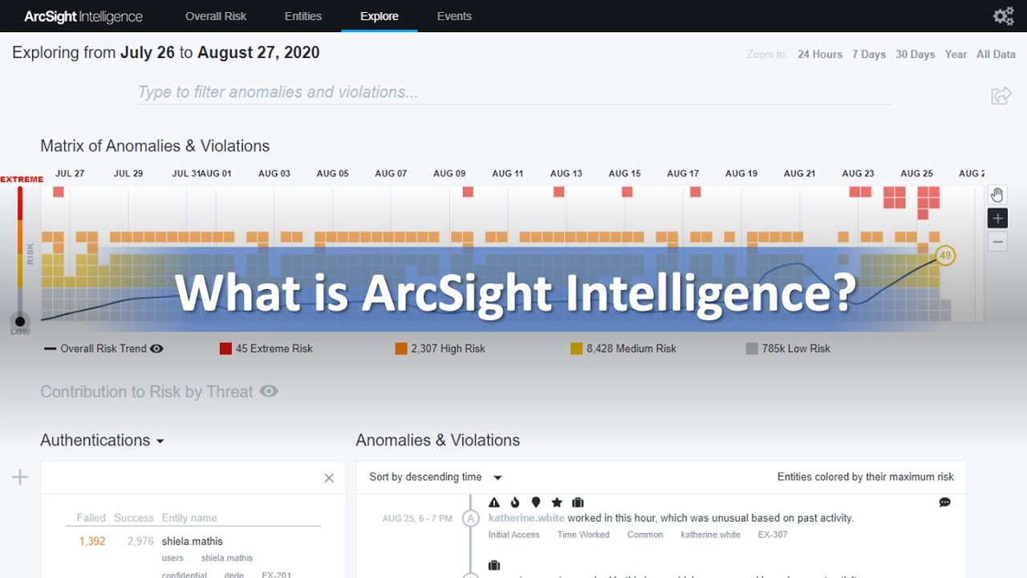Click the Common tag
This screenshot has height=578, width=1027.
[x=645, y=535]
